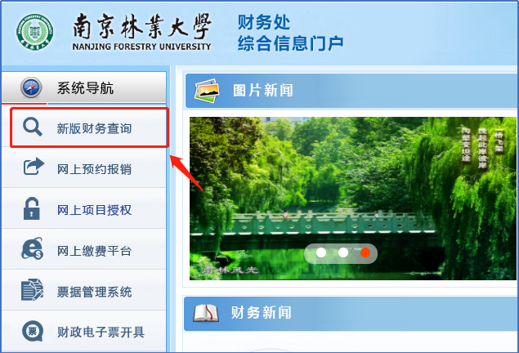Click the green bridge news image
Image resolution: width=519 pixels, height=353 pixels.
353,199
